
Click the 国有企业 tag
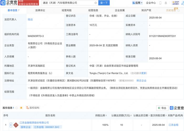point(25,127)
